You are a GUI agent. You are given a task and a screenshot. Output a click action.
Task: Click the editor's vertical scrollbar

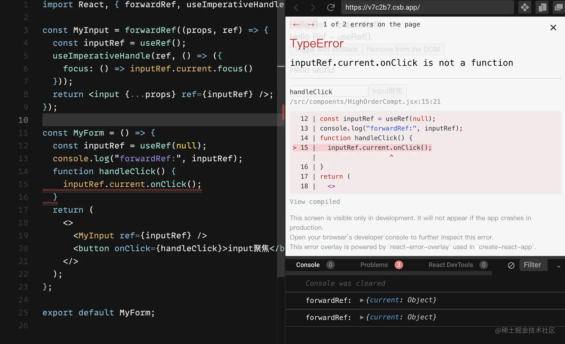(281, 138)
